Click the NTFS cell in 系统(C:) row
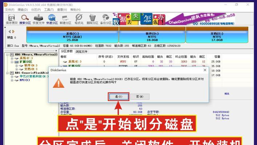Screen dimensions: 257x145 click(123, 62)
